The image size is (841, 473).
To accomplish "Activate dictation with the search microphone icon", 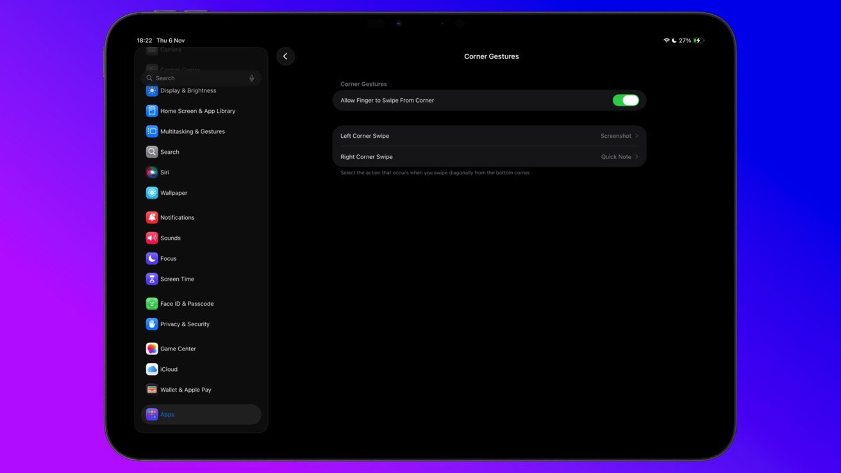I will pos(251,78).
